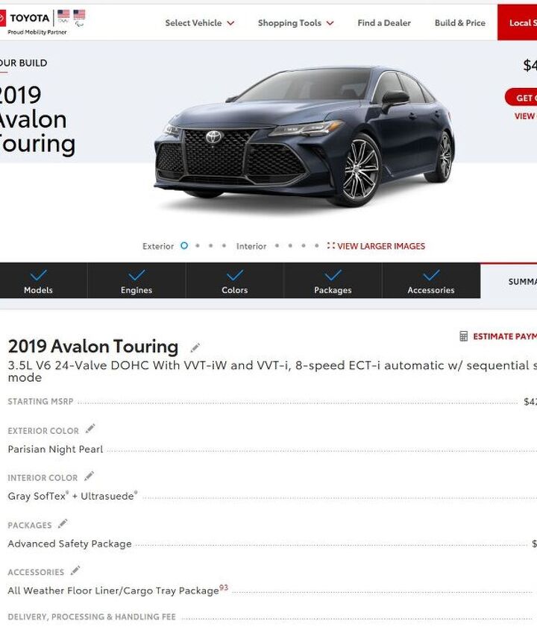Open the Colors step tab
Viewport: 537px width, 630px height.
[x=235, y=281]
